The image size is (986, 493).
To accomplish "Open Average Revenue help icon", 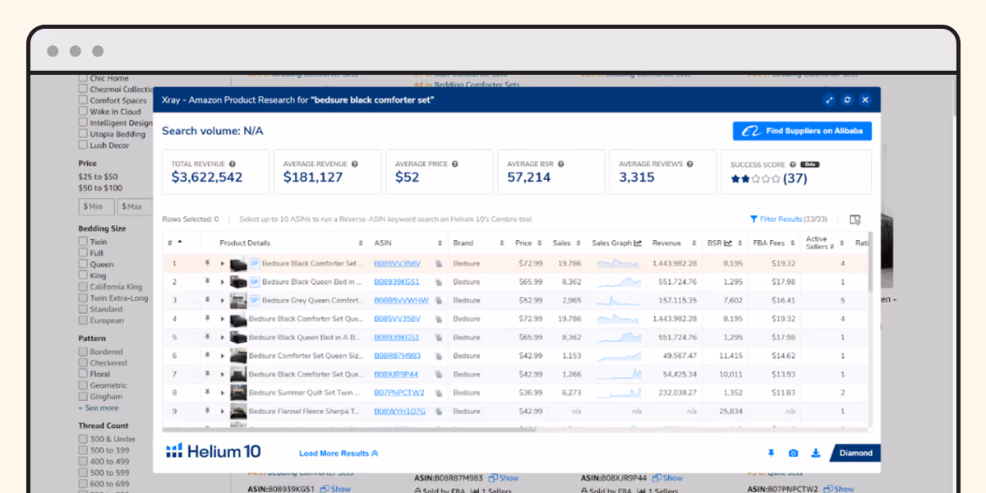I will [x=355, y=164].
